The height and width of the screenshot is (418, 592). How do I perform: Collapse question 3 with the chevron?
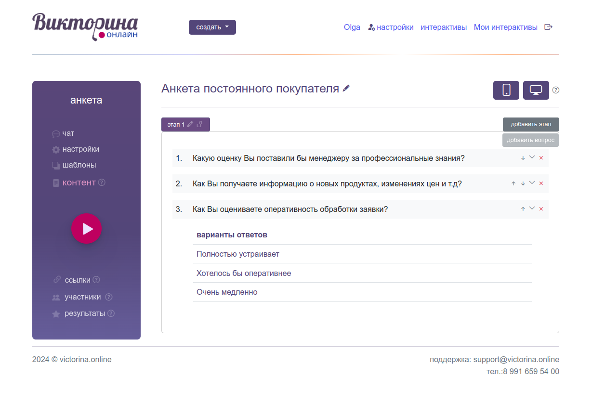point(532,209)
